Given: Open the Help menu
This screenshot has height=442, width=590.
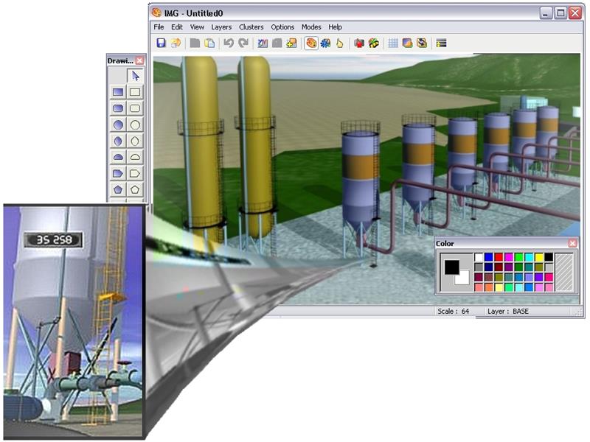Looking at the screenshot, I should (335, 27).
